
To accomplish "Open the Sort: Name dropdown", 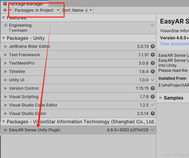I will coord(77,10).
